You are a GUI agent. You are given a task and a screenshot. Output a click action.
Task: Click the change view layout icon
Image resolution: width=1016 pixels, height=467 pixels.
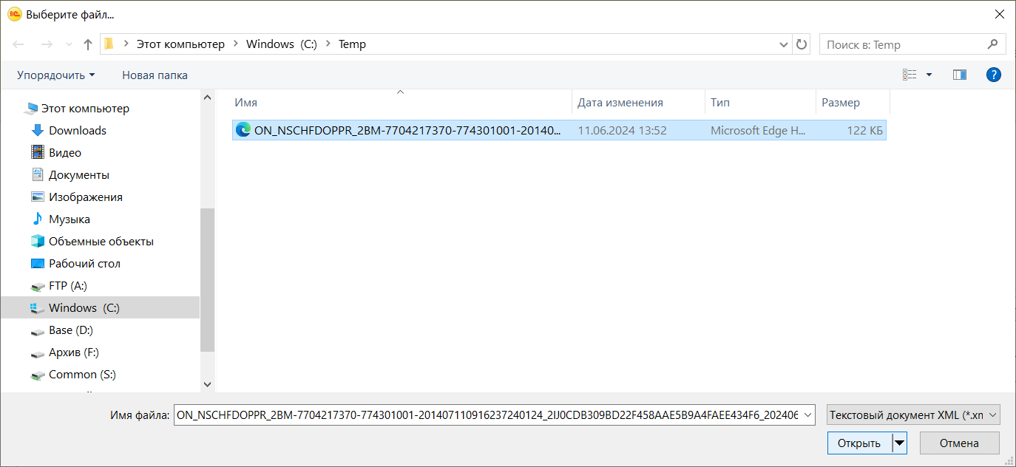[910, 75]
